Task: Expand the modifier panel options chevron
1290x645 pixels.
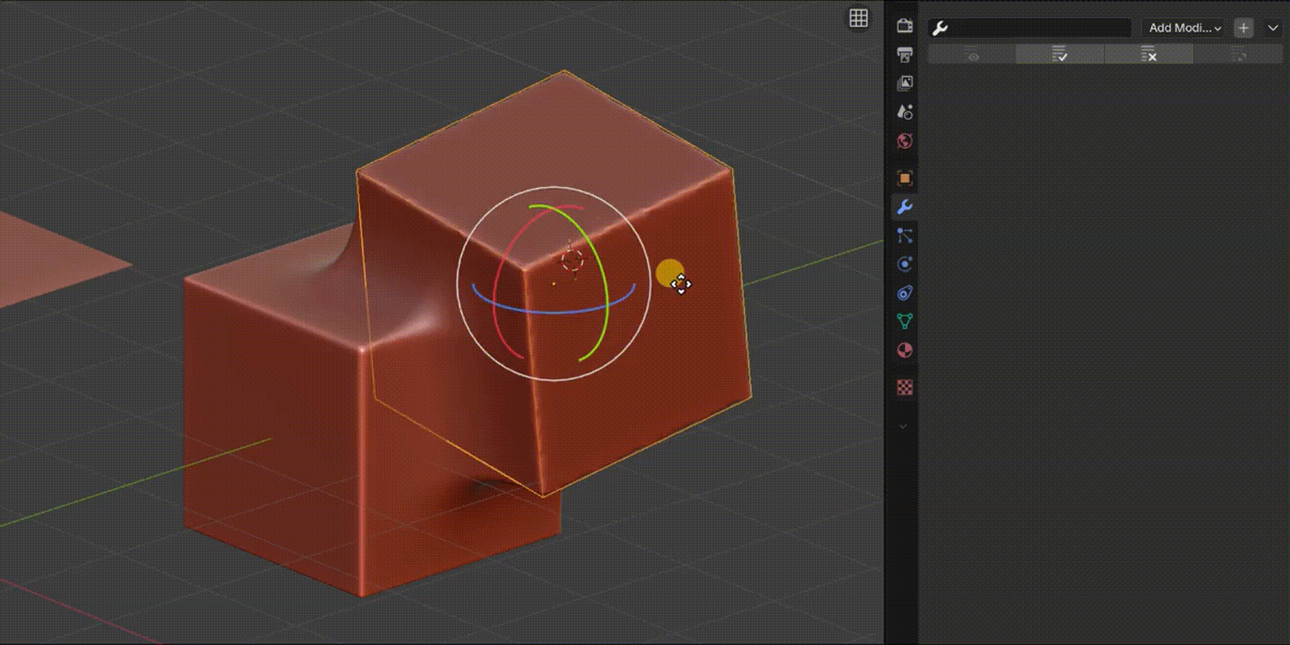Action: [1273, 28]
